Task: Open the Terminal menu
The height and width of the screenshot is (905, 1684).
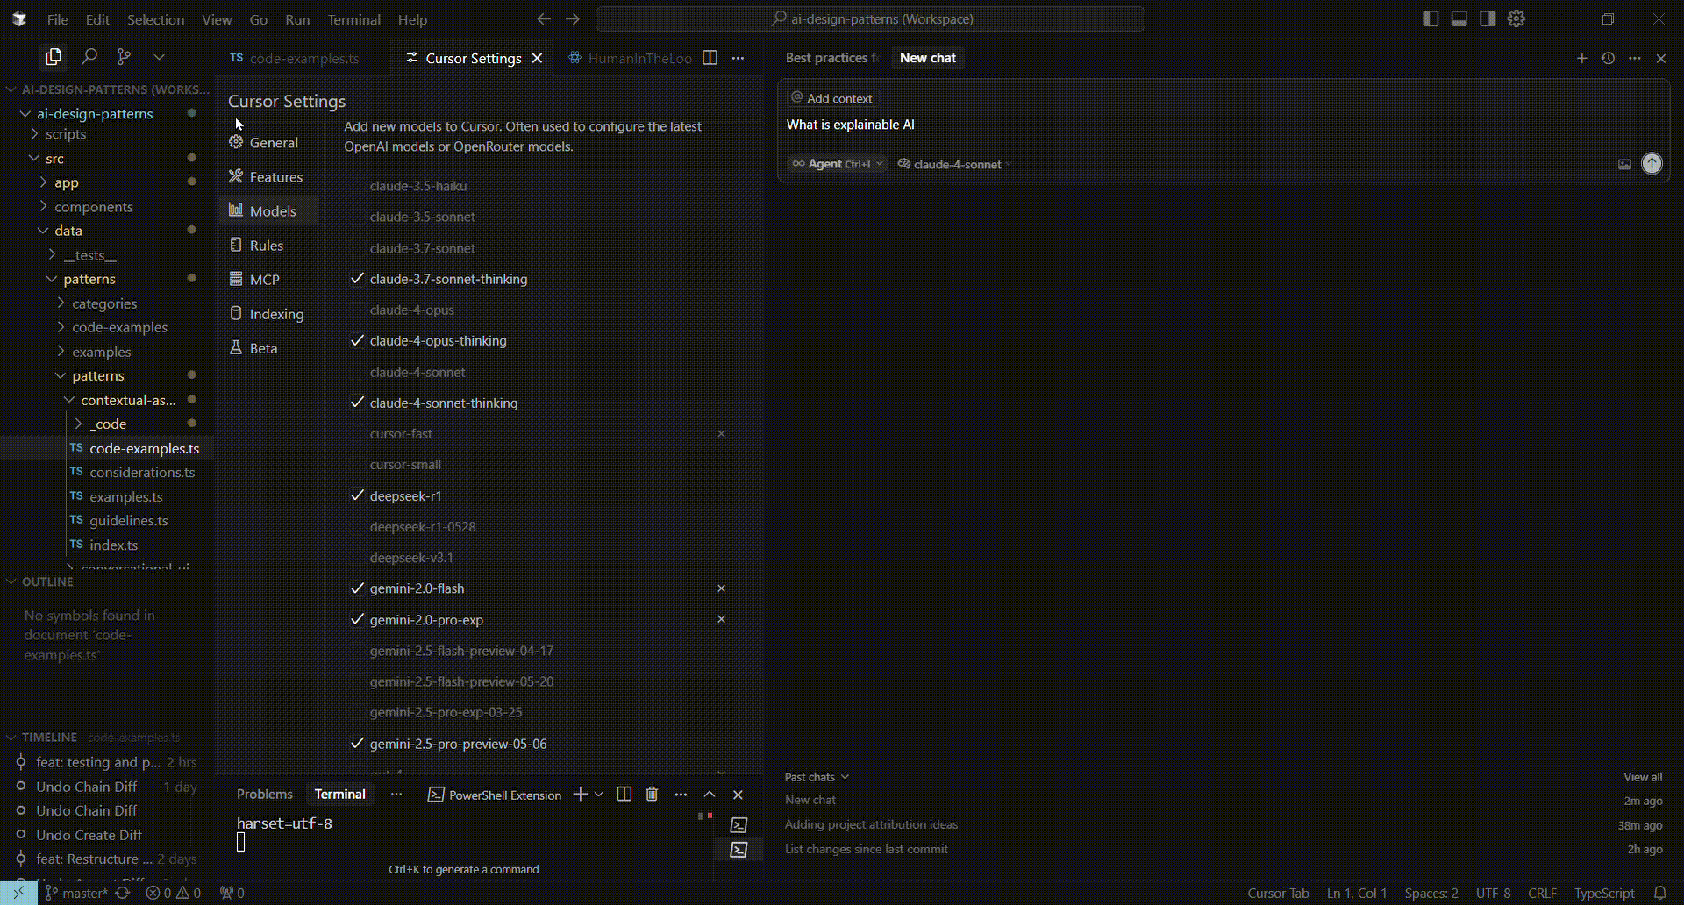Action: [x=353, y=19]
